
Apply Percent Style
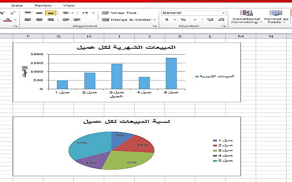coord(184,20)
